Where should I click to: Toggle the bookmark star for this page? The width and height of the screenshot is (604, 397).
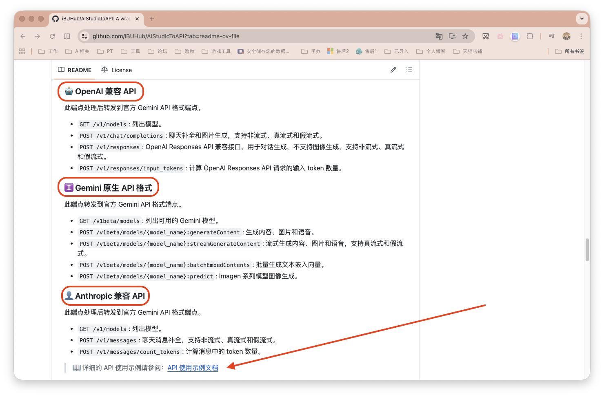point(466,36)
